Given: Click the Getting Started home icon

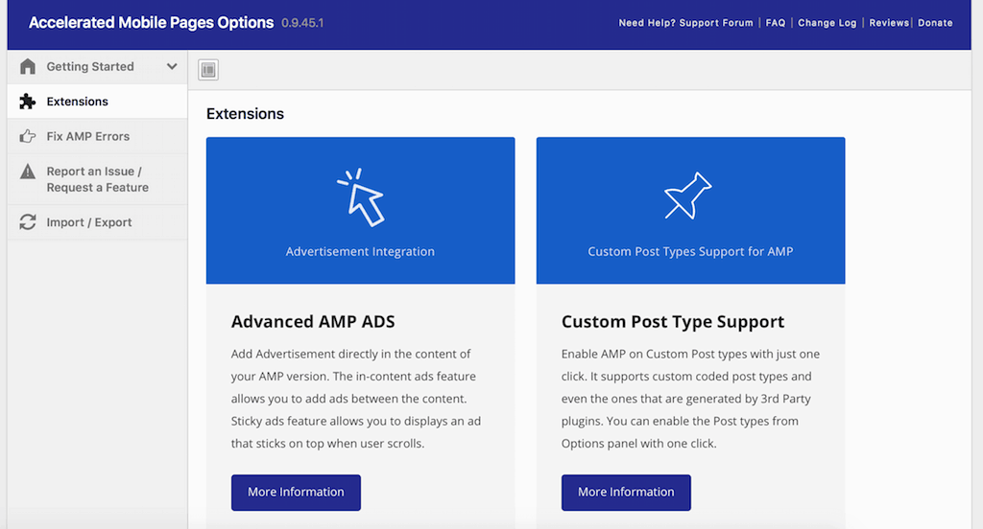Looking at the screenshot, I should (x=28, y=67).
